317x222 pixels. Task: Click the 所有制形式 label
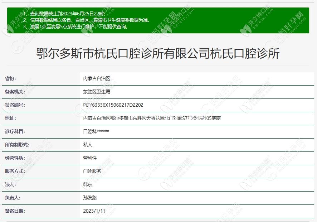click(17, 145)
